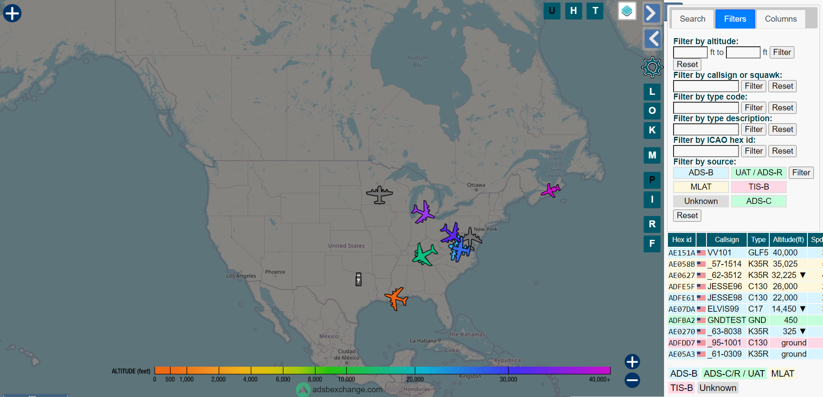Image resolution: width=823 pixels, height=397 pixels.
Task: Click Filter button for altitude
Action: click(782, 52)
